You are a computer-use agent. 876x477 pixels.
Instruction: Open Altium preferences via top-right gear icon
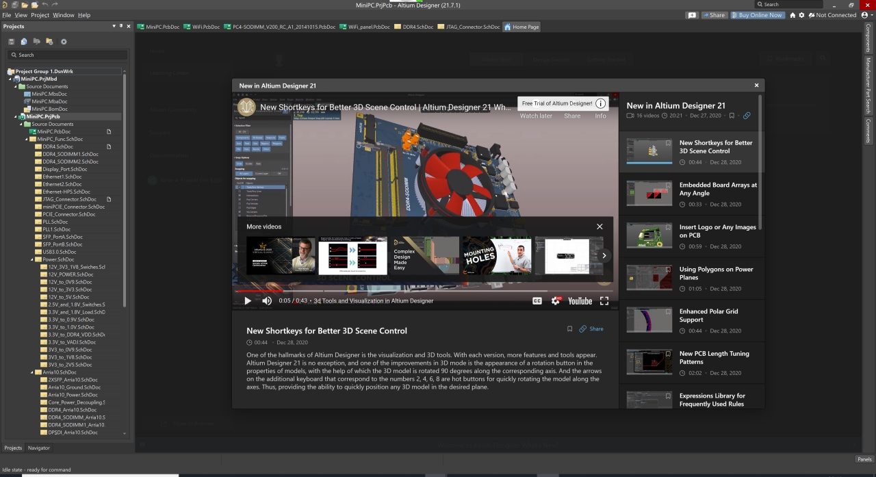click(802, 15)
